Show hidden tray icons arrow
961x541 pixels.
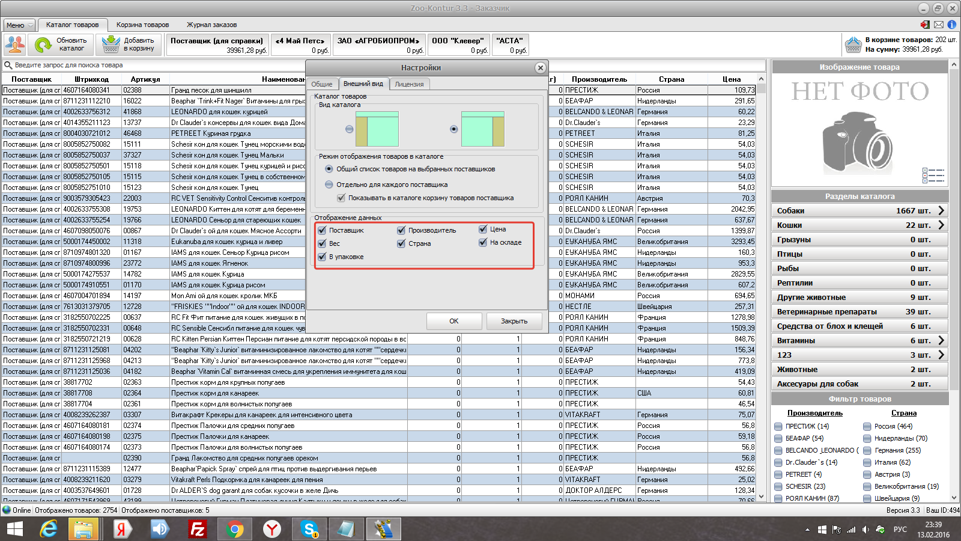(x=807, y=530)
